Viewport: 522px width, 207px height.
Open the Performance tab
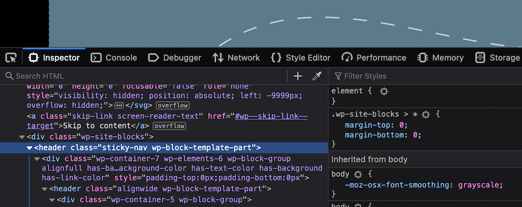tap(374, 58)
